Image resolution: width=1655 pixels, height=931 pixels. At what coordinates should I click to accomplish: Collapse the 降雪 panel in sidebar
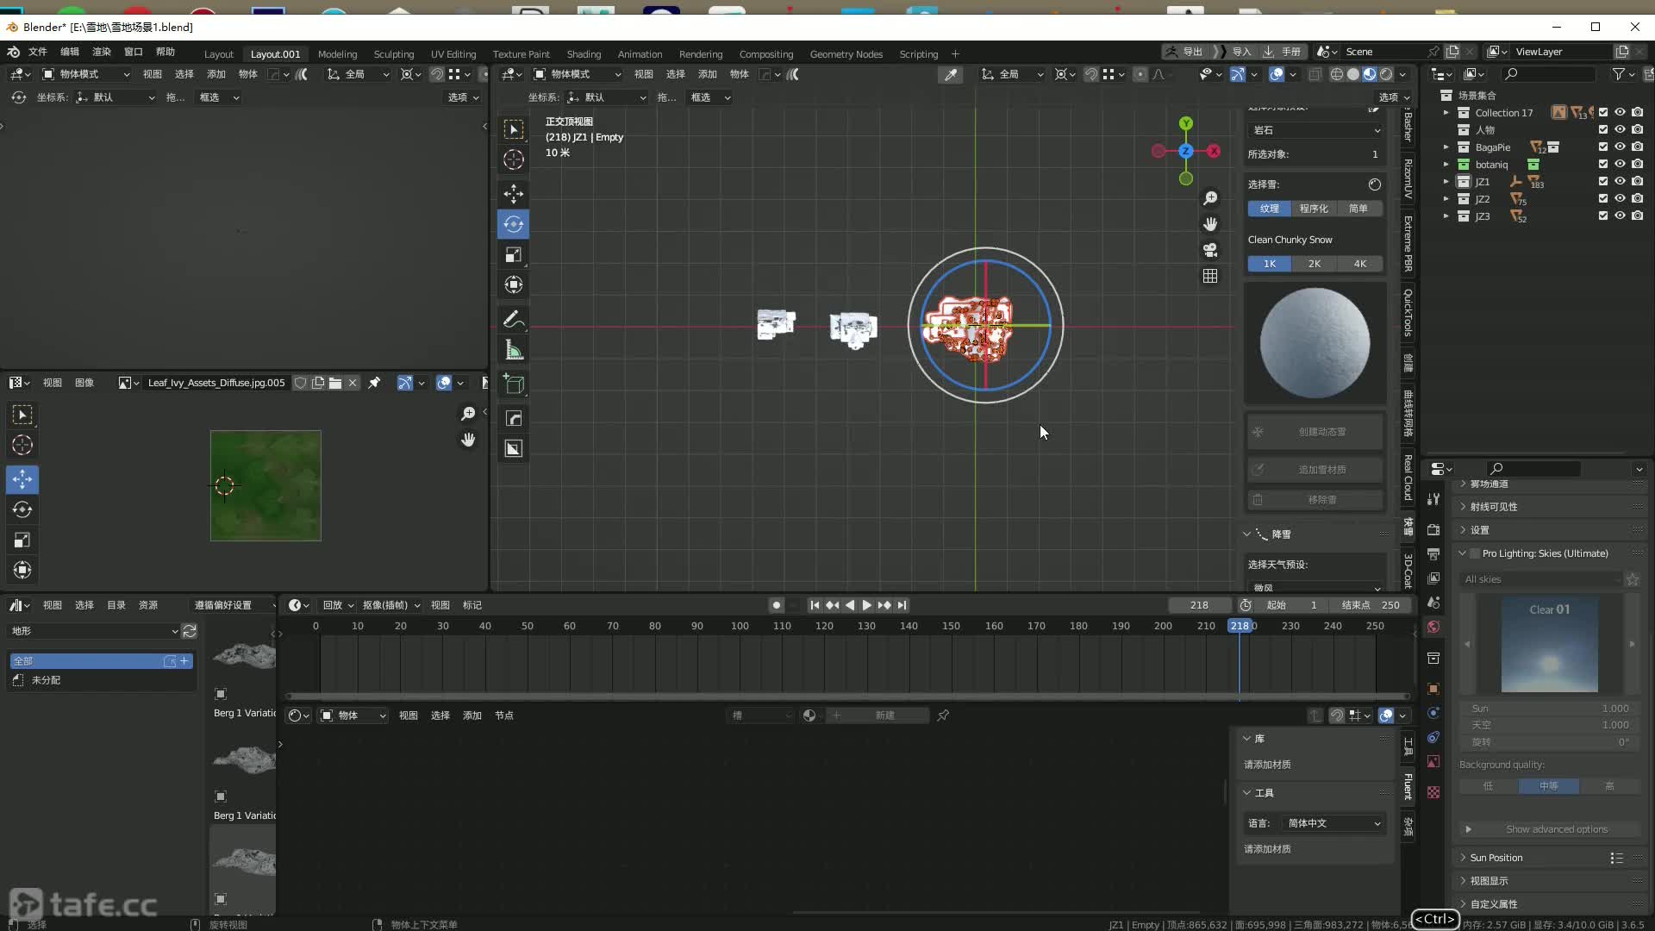1246,534
